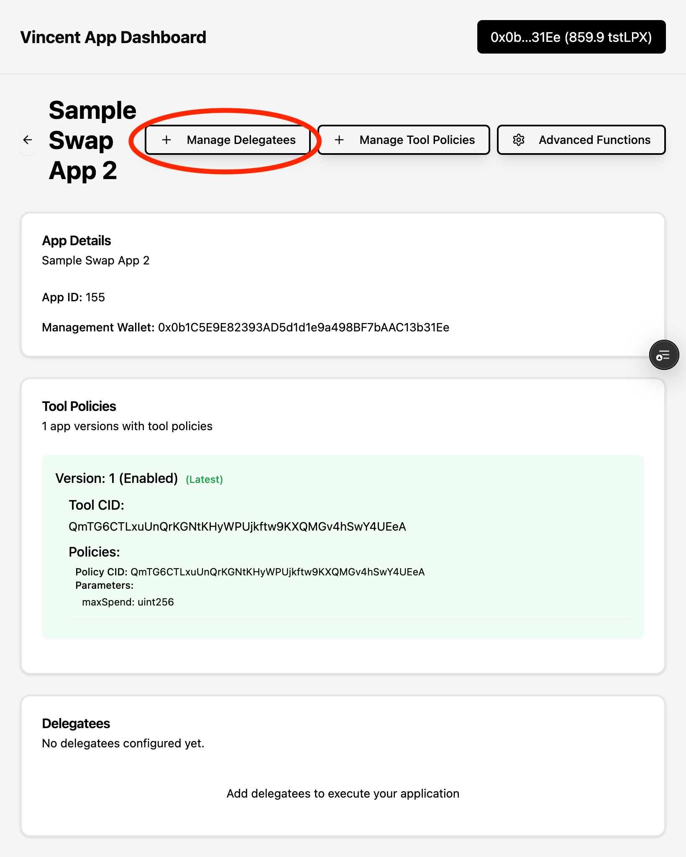Click the Sample Swap App 2 page title
Screen dimensions: 686x857
coord(92,140)
